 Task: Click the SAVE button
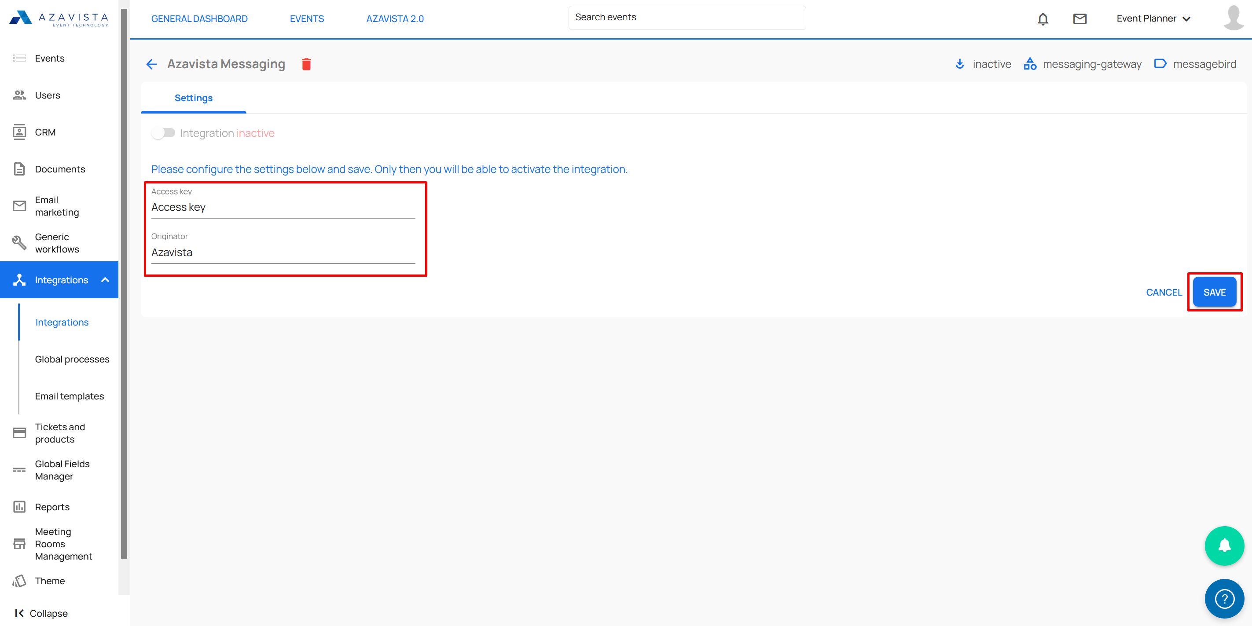(1215, 292)
